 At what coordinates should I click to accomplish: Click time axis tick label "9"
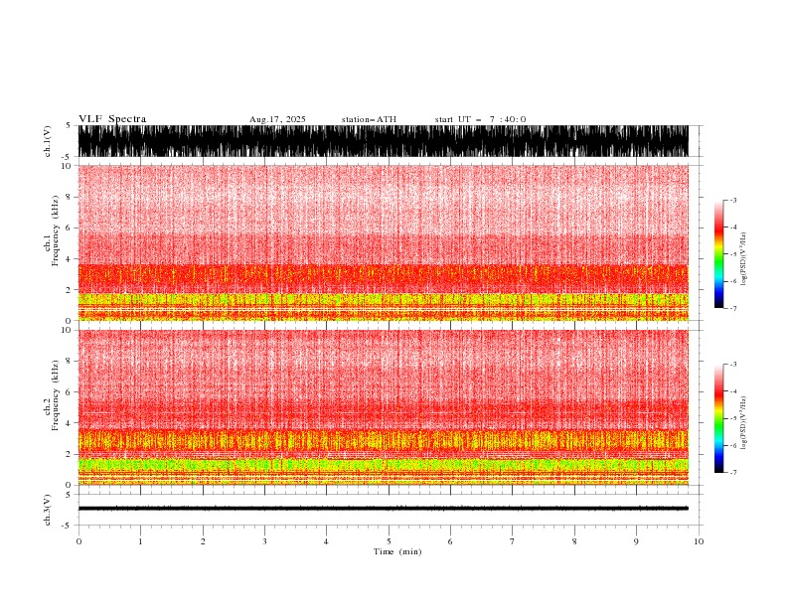pyautogui.click(x=636, y=541)
